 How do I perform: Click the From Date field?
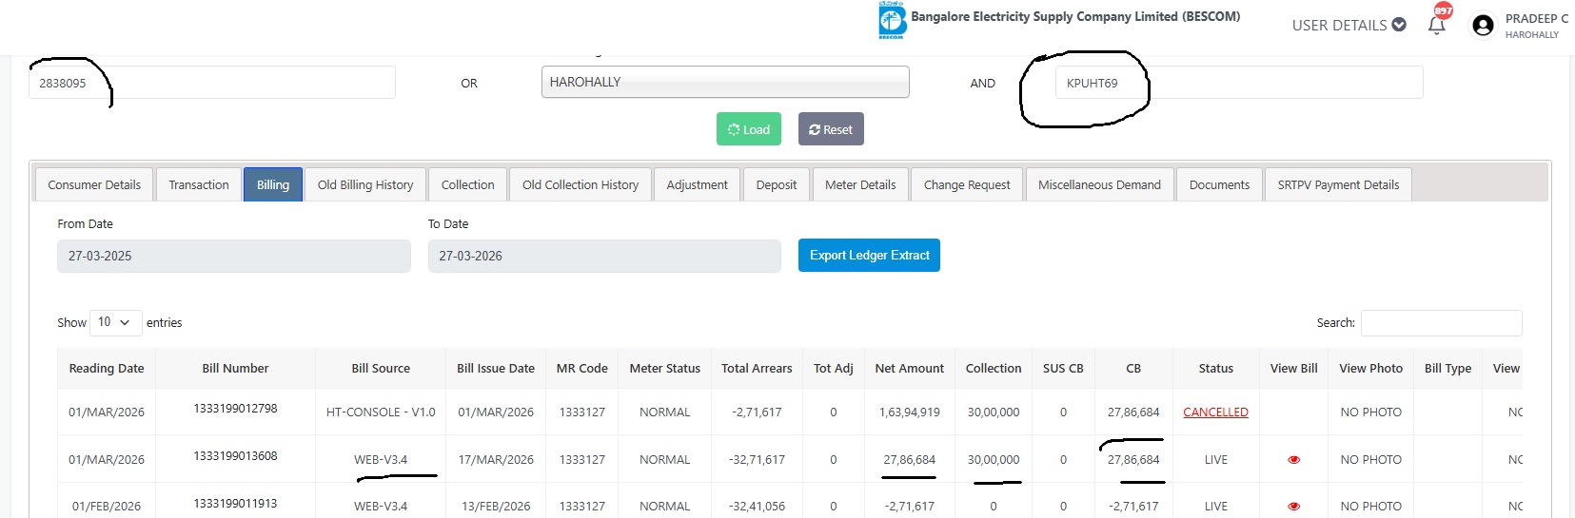(233, 257)
